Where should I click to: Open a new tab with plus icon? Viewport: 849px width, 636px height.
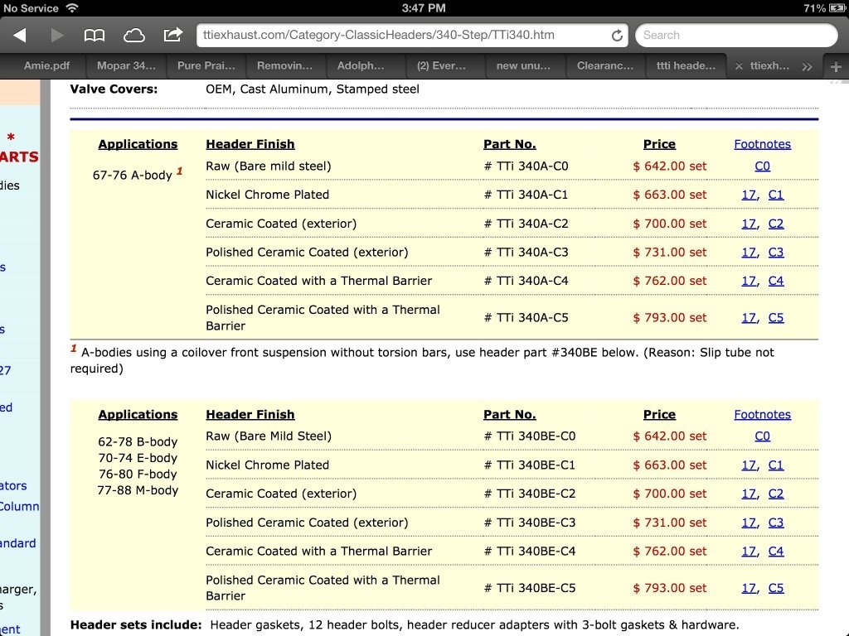pos(836,66)
